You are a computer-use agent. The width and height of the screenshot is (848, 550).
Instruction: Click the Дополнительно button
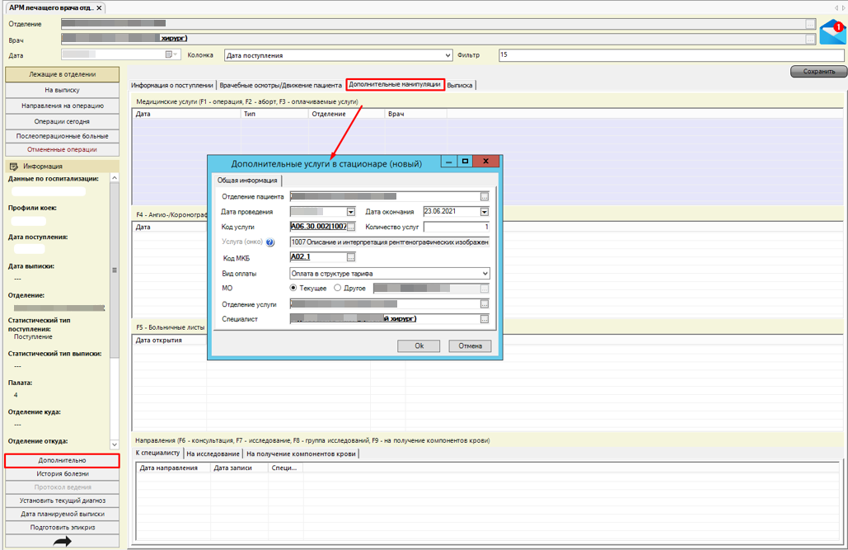(62, 460)
